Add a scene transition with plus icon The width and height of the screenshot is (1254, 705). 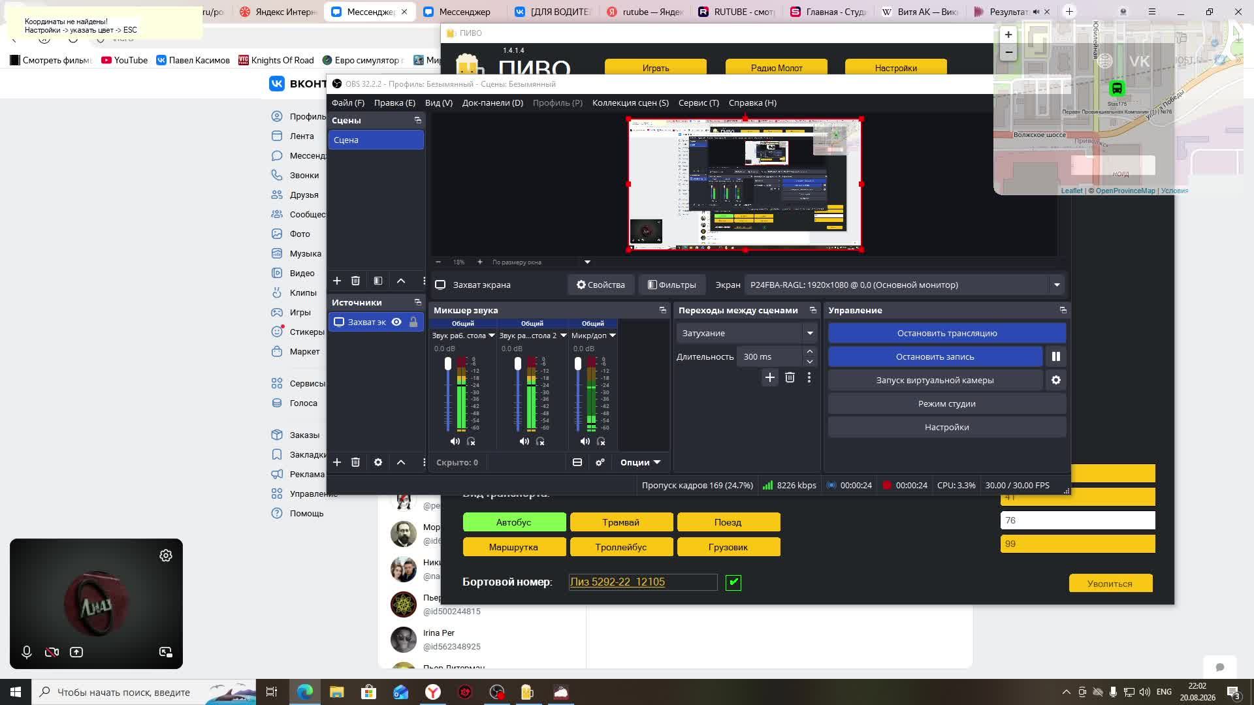(x=770, y=377)
